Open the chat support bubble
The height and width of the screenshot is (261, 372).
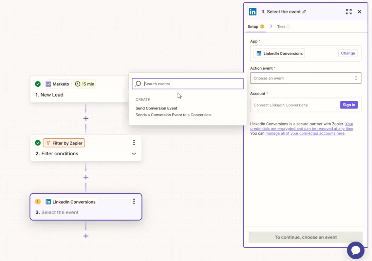(356, 250)
